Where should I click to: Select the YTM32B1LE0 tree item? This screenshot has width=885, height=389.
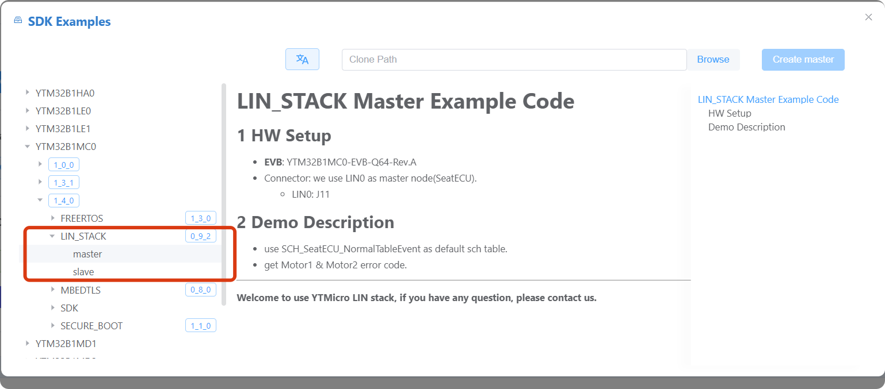(x=63, y=110)
